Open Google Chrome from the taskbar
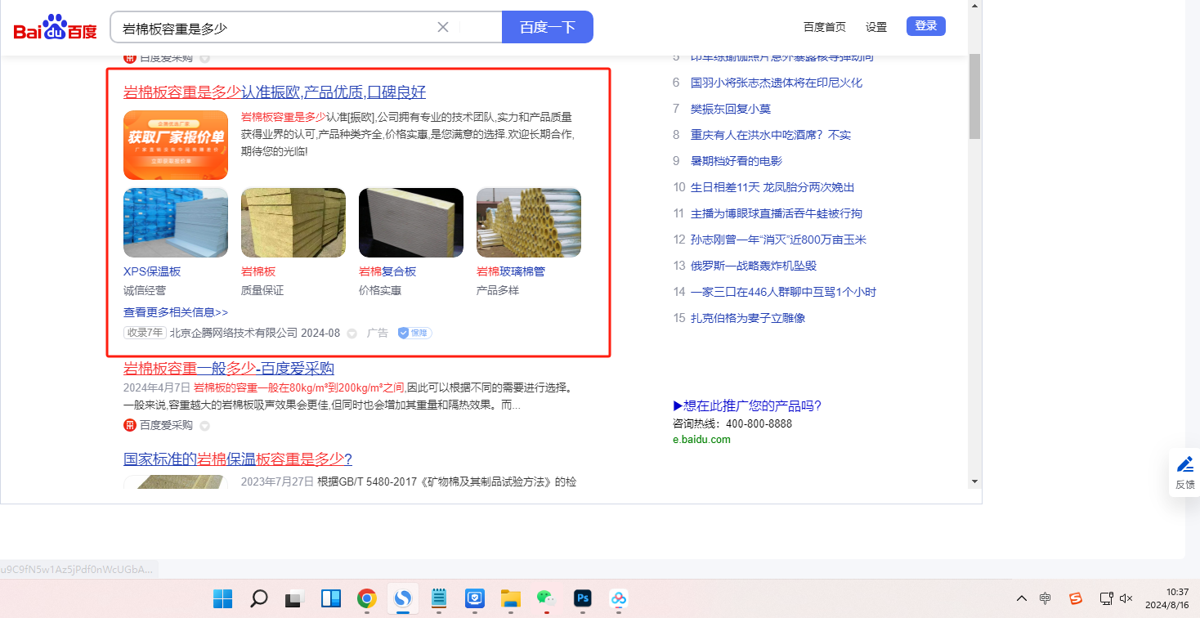The width and height of the screenshot is (1200, 618). pos(366,598)
